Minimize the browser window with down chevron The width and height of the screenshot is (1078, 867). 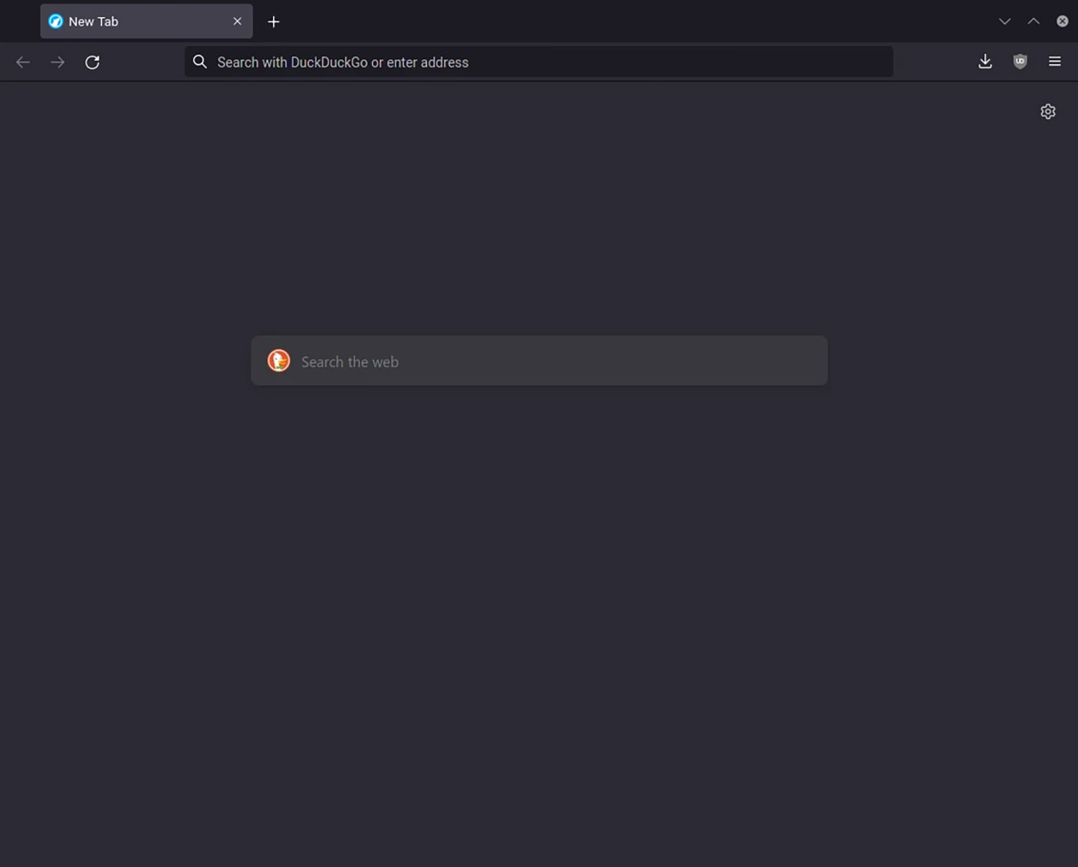(1005, 22)
